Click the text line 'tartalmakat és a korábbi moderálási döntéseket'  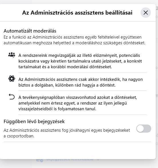(65, 67)
